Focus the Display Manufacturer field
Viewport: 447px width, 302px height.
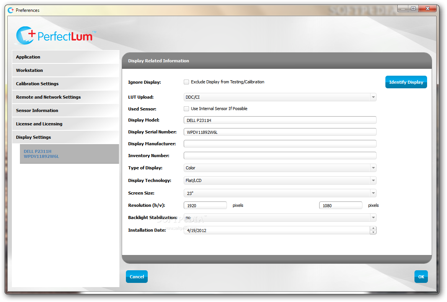(280, 144)
